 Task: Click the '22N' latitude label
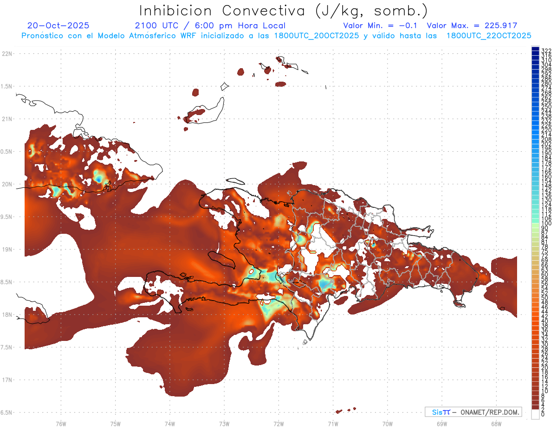pos(7,54)
